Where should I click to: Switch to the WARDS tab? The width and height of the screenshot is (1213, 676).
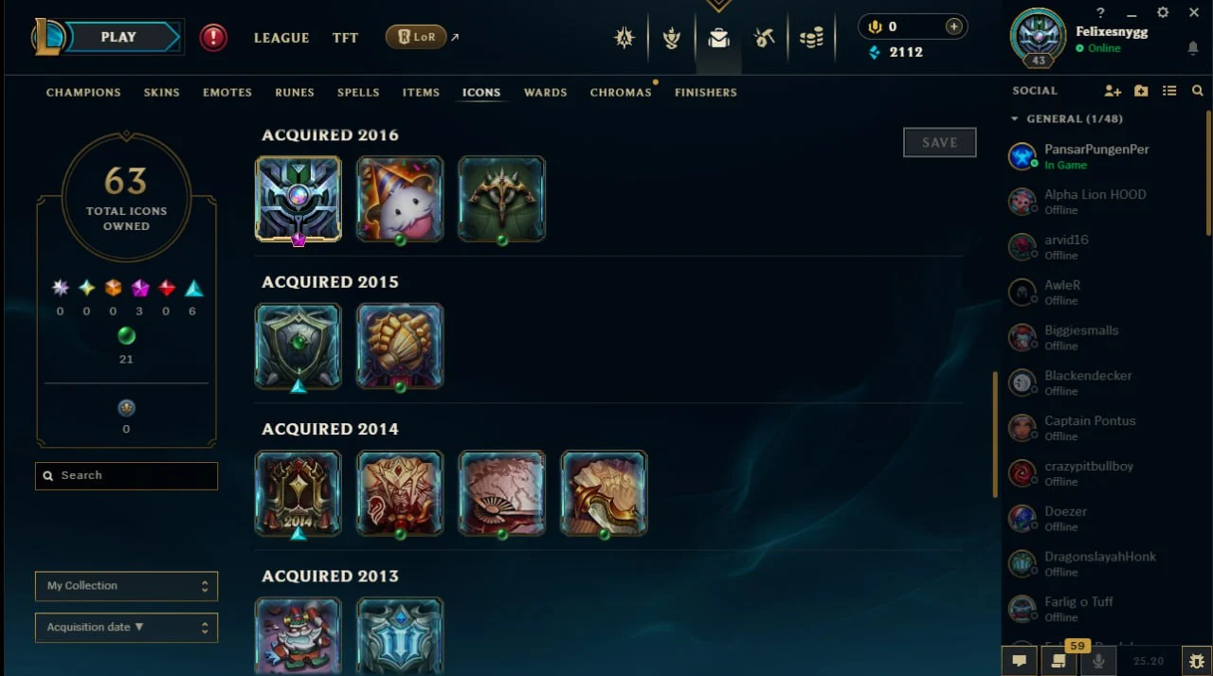click(x=545, y=93)
